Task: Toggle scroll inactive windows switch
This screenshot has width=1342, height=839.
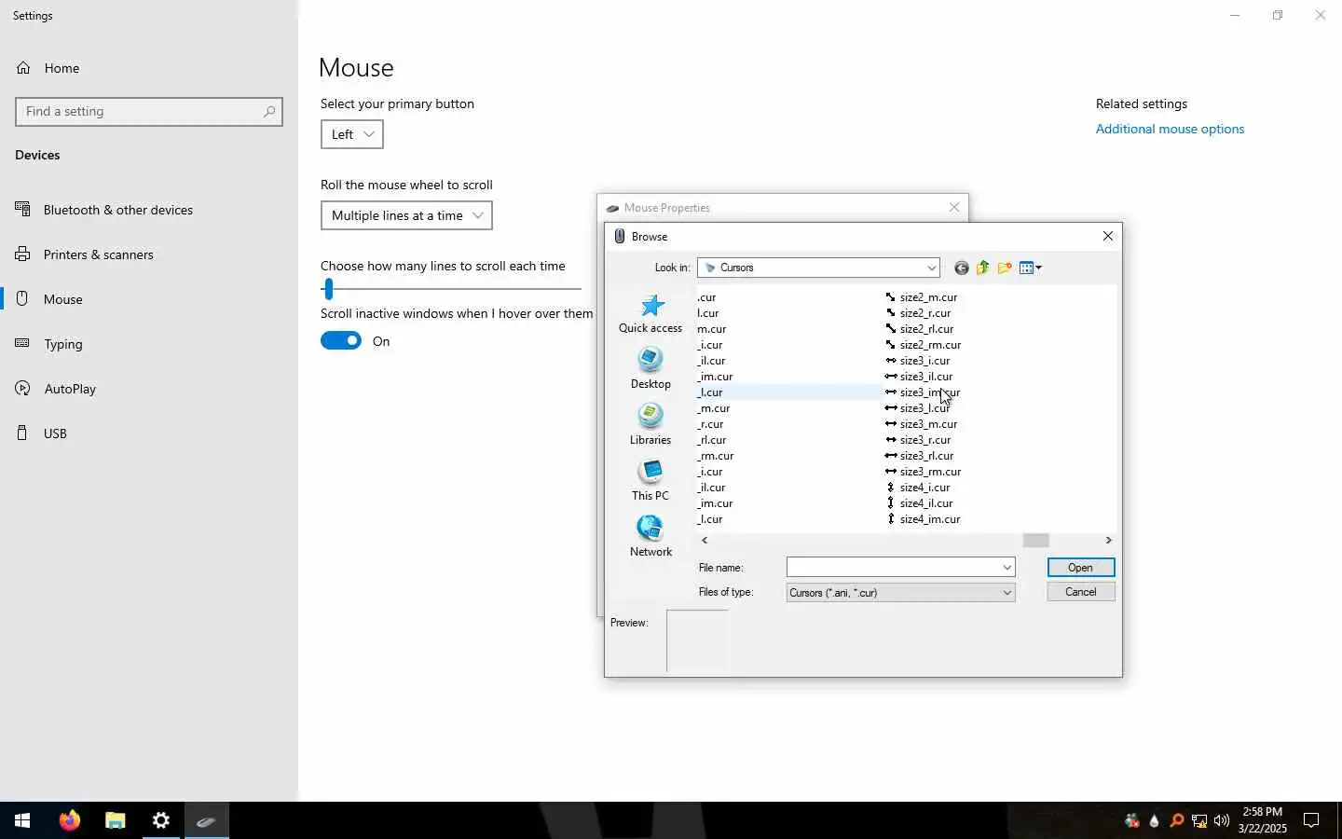Action: [341, 341]
